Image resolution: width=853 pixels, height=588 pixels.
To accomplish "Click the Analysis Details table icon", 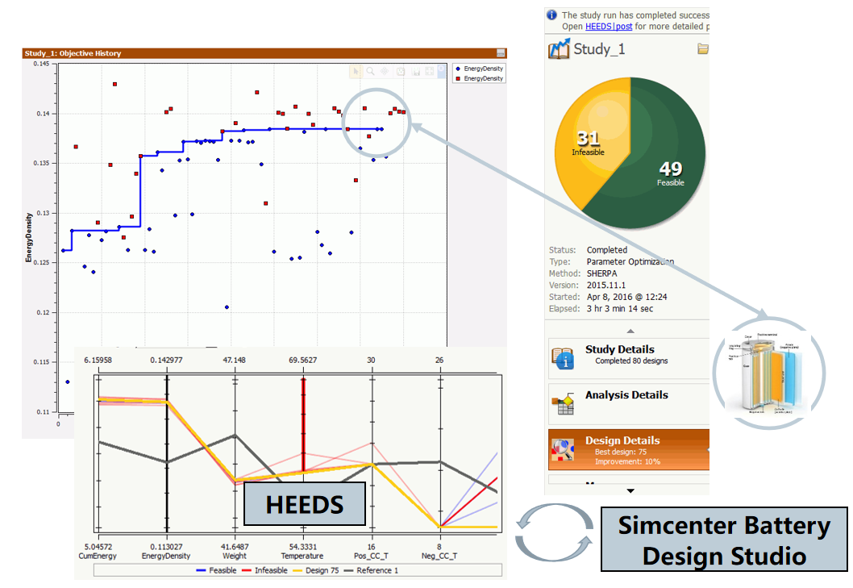I will pyautogui.click(x=563, y=404).
